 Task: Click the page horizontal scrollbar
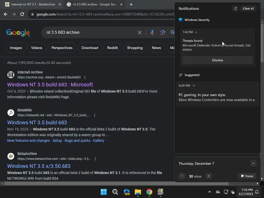(x=116, y=184)
